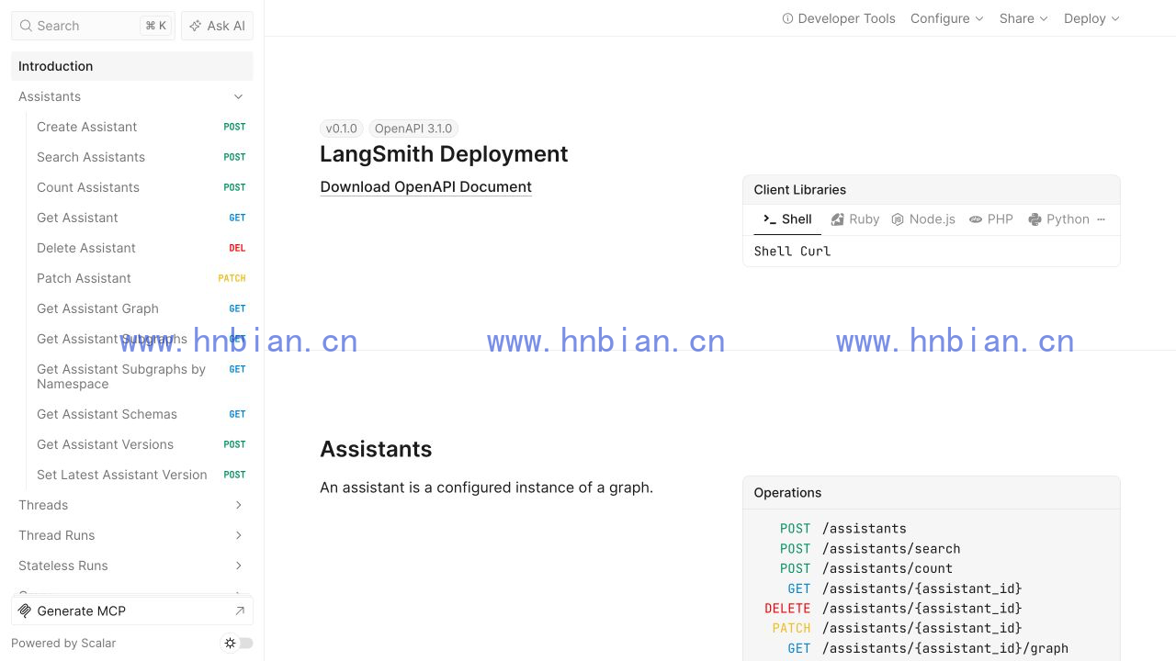This screenshot has height=661, width=1176.
Task: Open the Share dropdown
Action: click(x=1023, y=18)
